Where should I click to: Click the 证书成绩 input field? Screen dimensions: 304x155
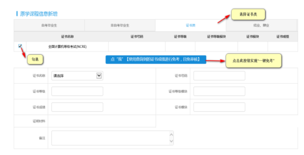tap(77, 107)
